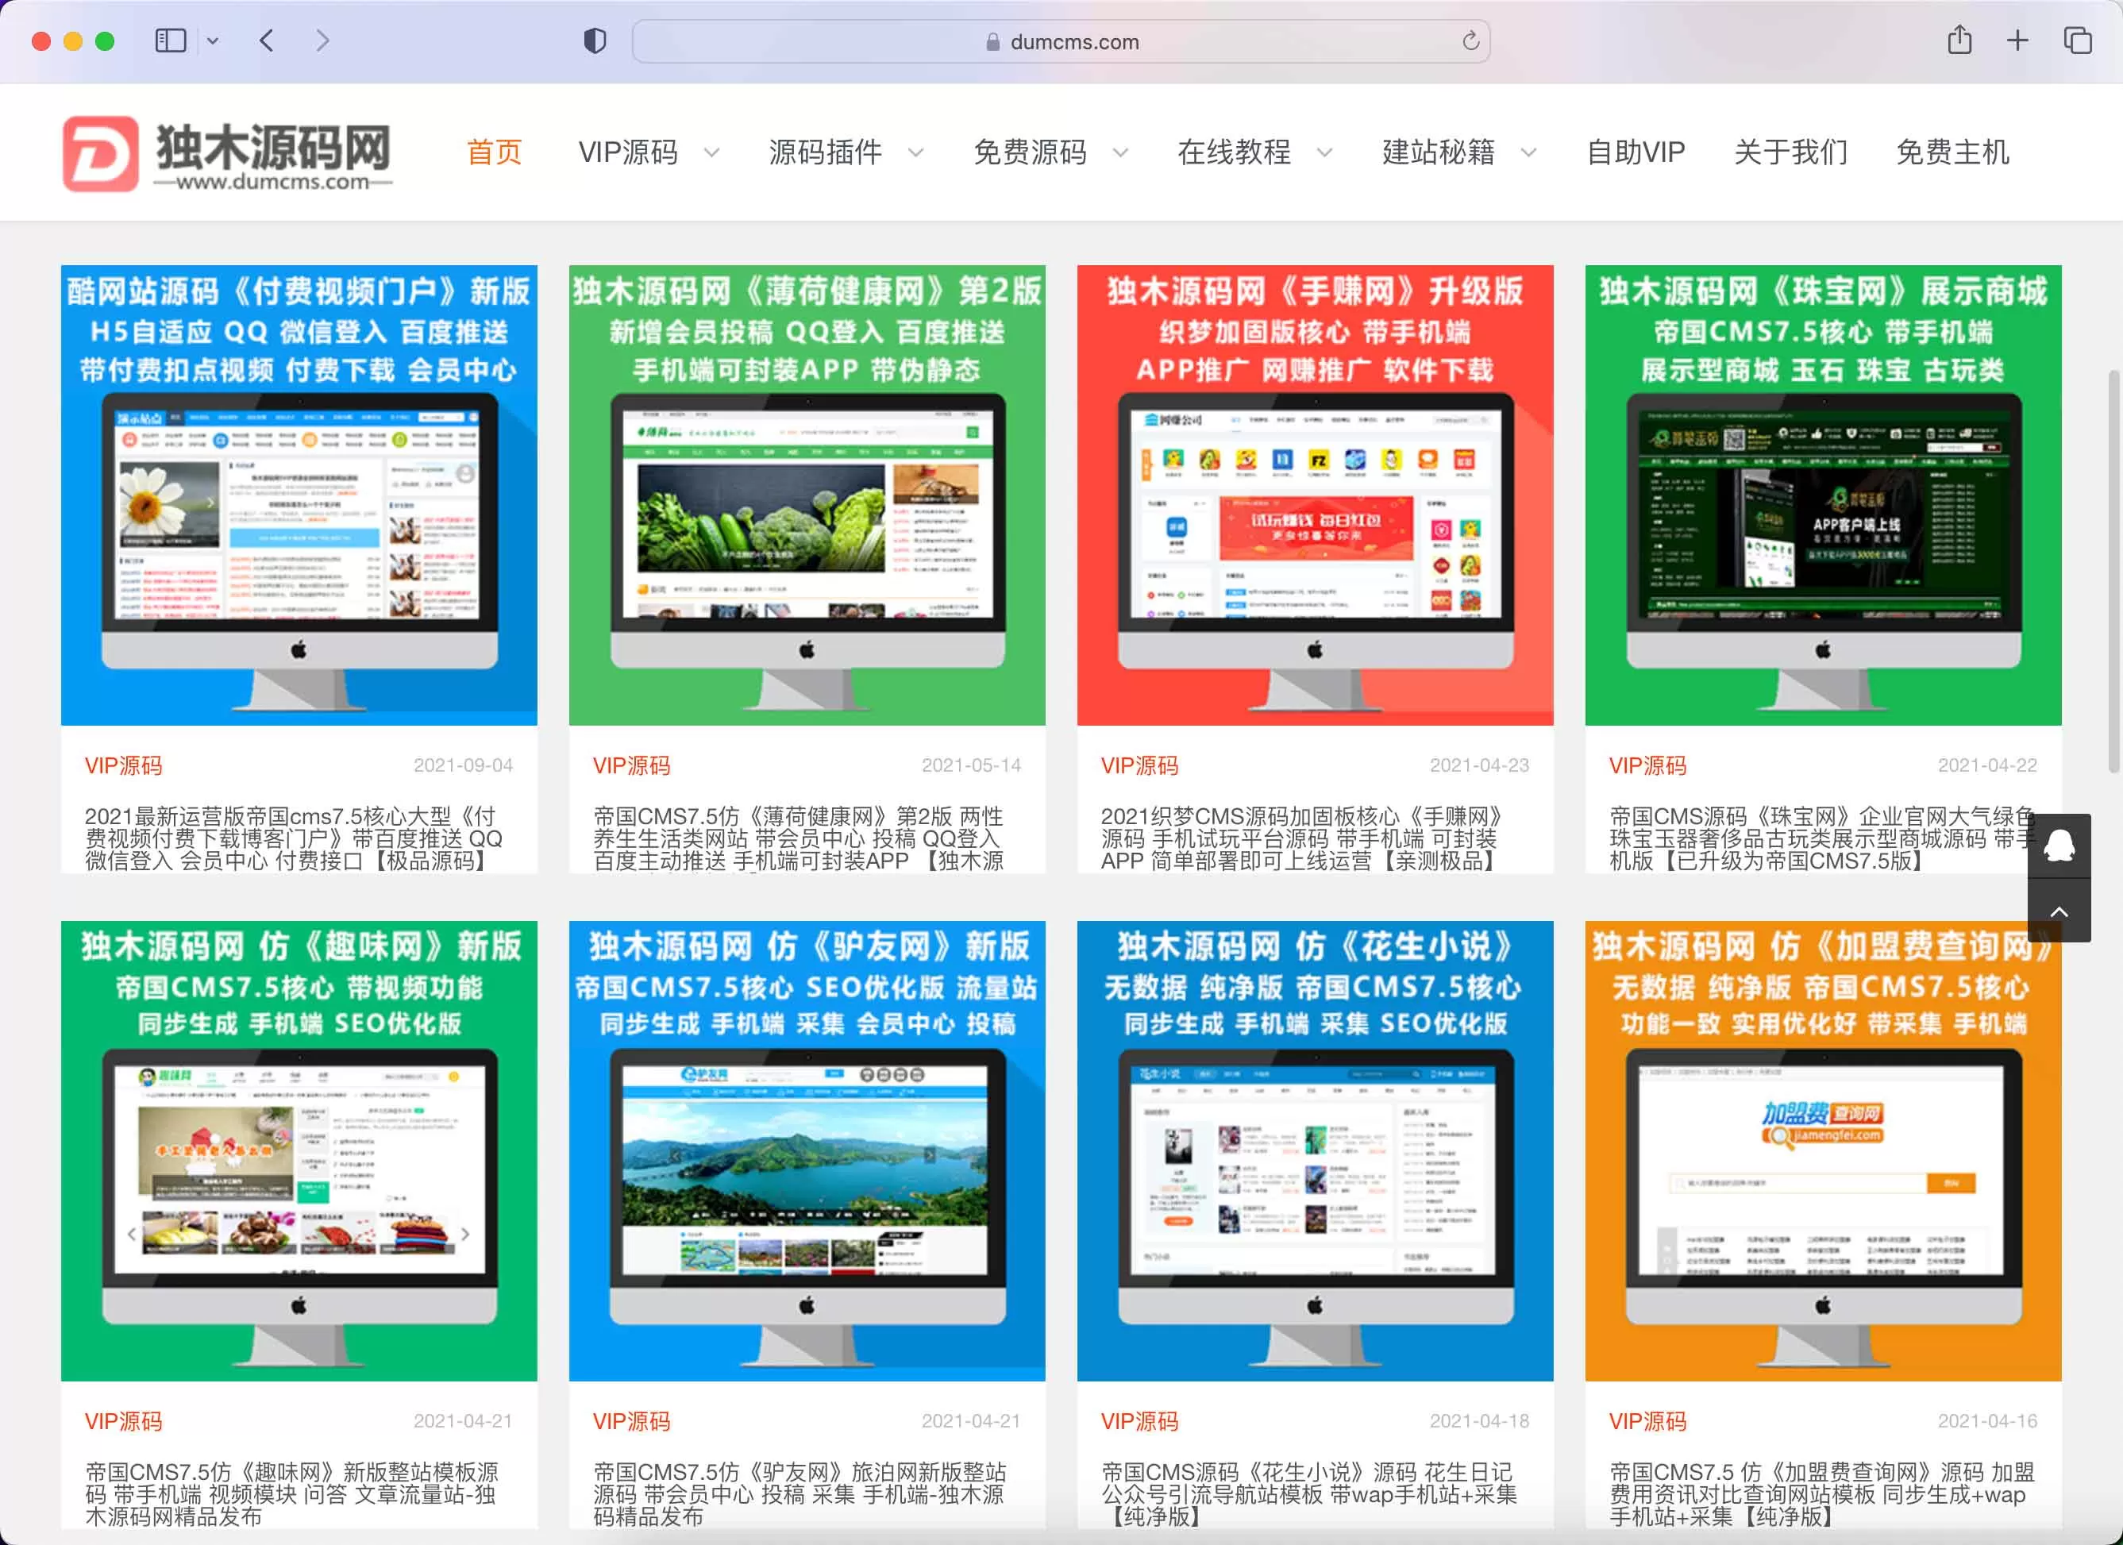Open the 帝国CMS7.5仿《趣味网》 article title
The width and height of the screenshot is (2123, 1545).
click(292, 1494)
